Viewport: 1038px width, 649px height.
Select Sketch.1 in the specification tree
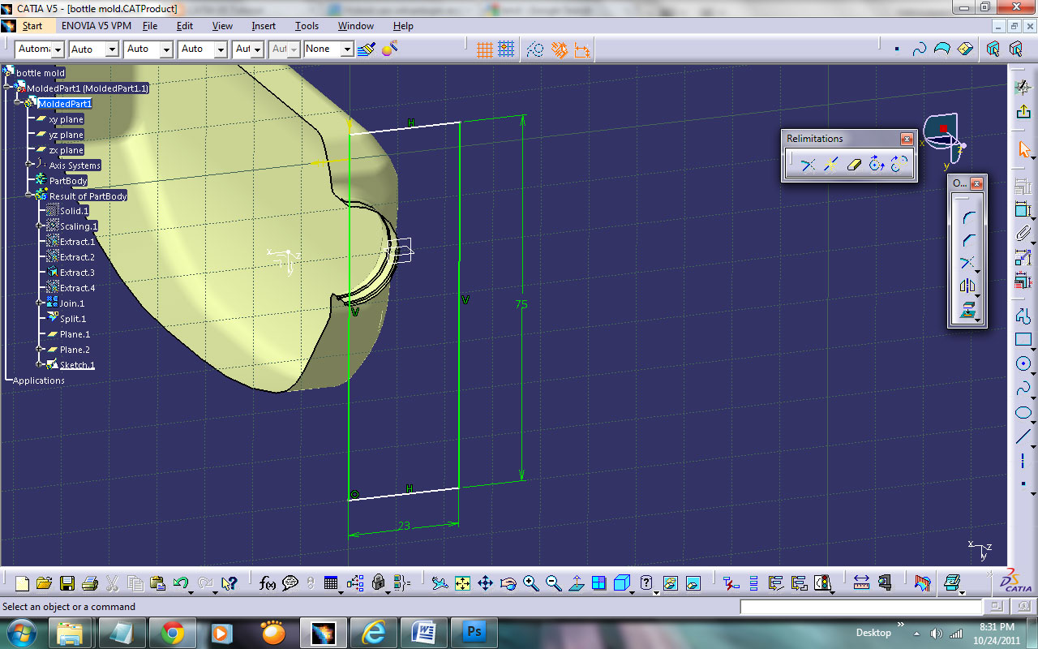(x=79, y=364)
